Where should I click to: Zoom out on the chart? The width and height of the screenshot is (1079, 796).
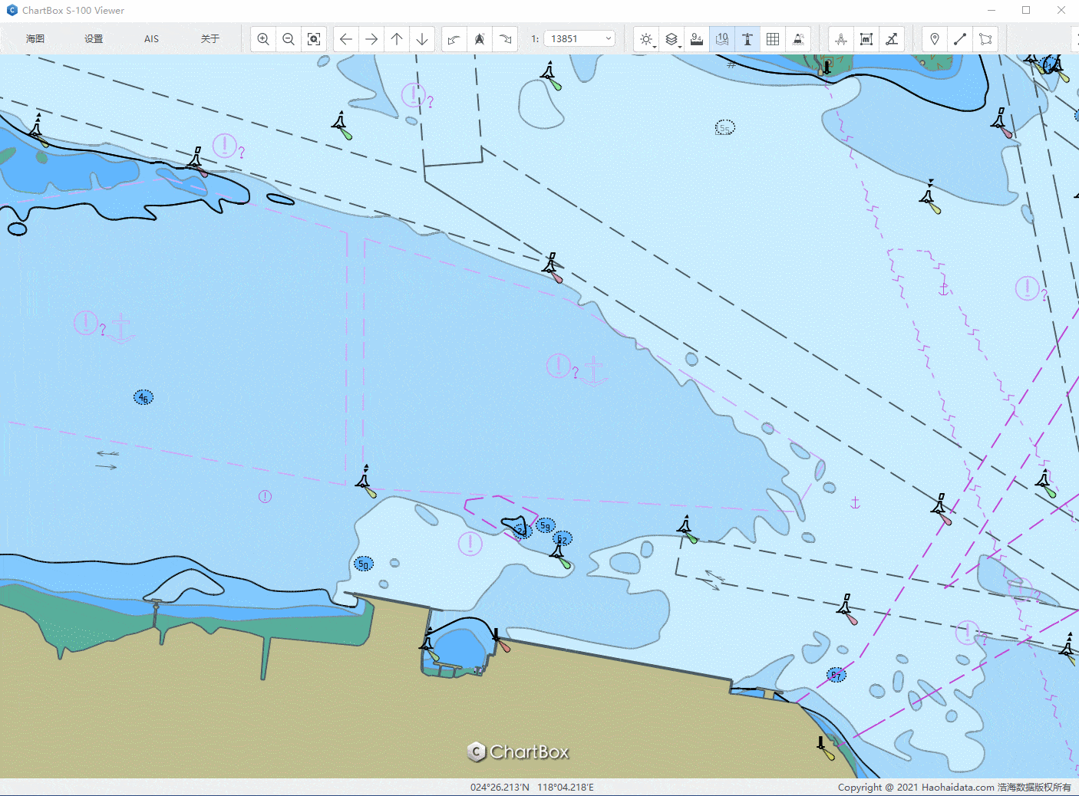point(289,39)
